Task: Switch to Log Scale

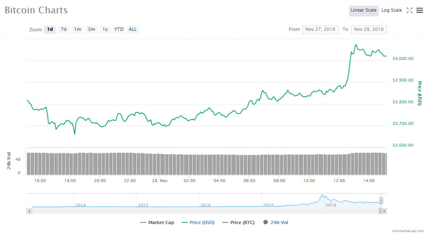Action: [x=392, y=10]
